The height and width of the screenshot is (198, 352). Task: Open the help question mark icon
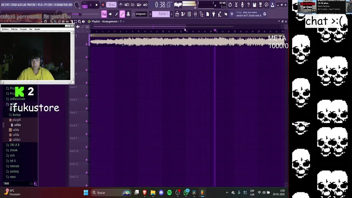(248, 5)
